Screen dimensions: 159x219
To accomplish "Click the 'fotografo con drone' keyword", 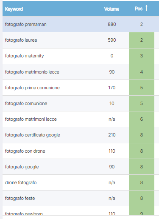I will tap(25, 151).
